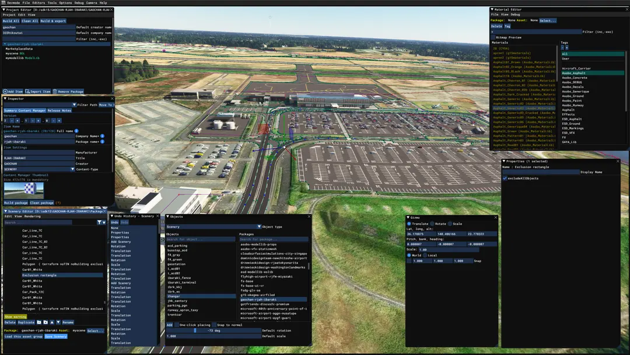Click the Objects package list scrollbar
Image resolution: width=630 pixels, height=355 pixels.
[x=309, y=267]
